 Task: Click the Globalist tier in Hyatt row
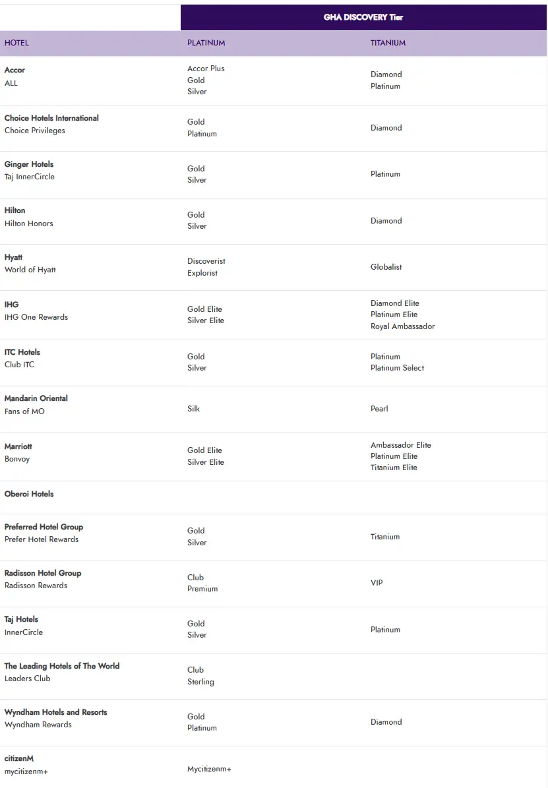click(386, 267)
